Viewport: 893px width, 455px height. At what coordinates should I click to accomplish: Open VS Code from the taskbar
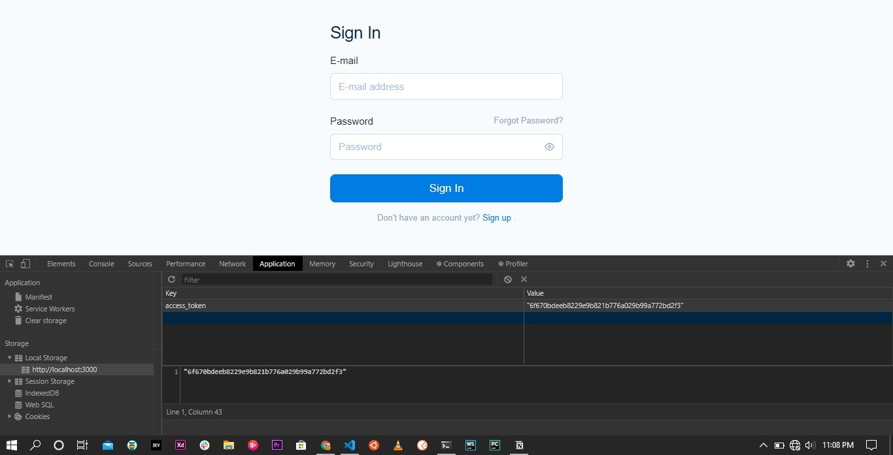tap(350, 445)
